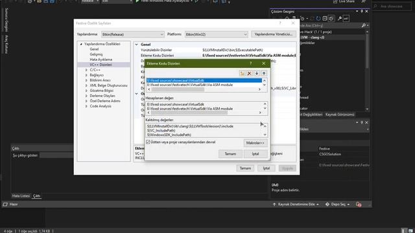The width and height of the screenshot is (415, 233).
Task: Close the lower properties panel
Action: coord(366,122)
